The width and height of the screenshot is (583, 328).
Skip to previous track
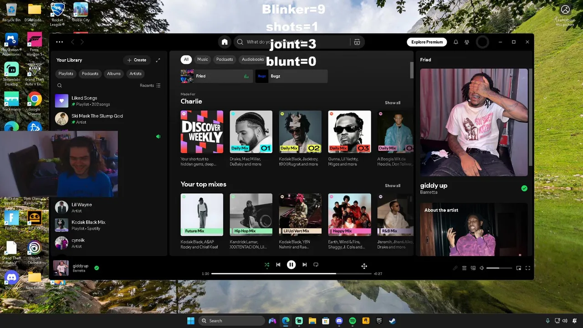click(x=278, y=265)
